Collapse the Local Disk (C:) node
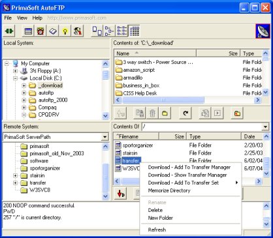The width and height of the screenshot is (273, 238). 15,78
